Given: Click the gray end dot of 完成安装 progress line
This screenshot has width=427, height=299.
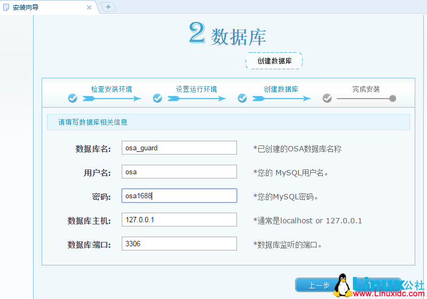Looking at the screenshot, I should point(392,99).
